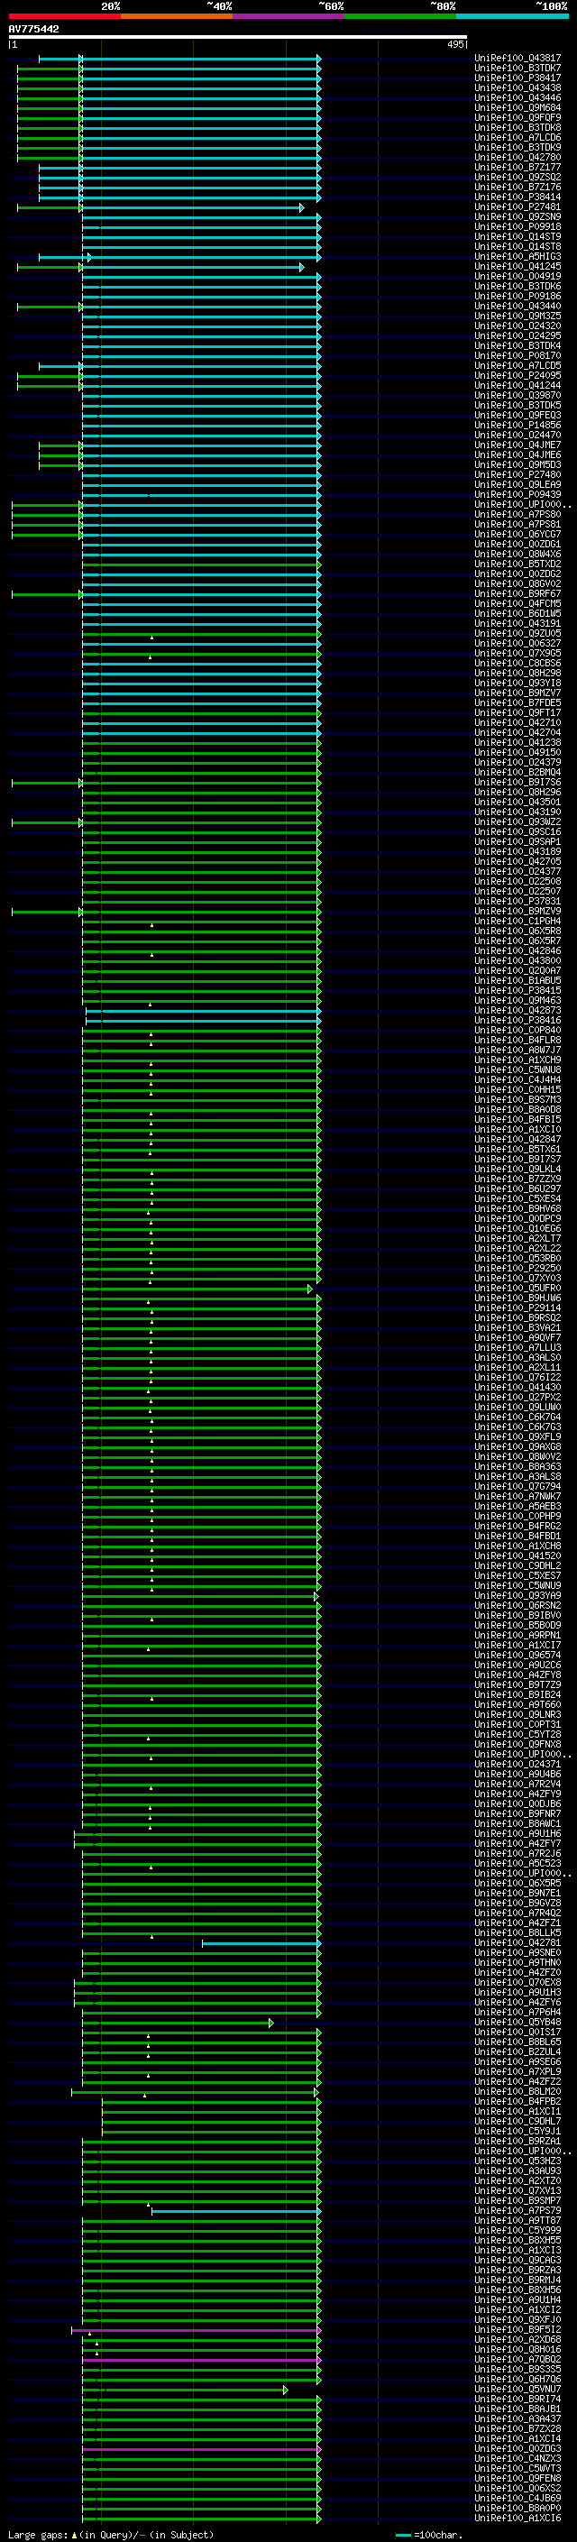
Task: Select the UniRef100_Q6H7Q6 label
Action: click(x=517, y=2379)
